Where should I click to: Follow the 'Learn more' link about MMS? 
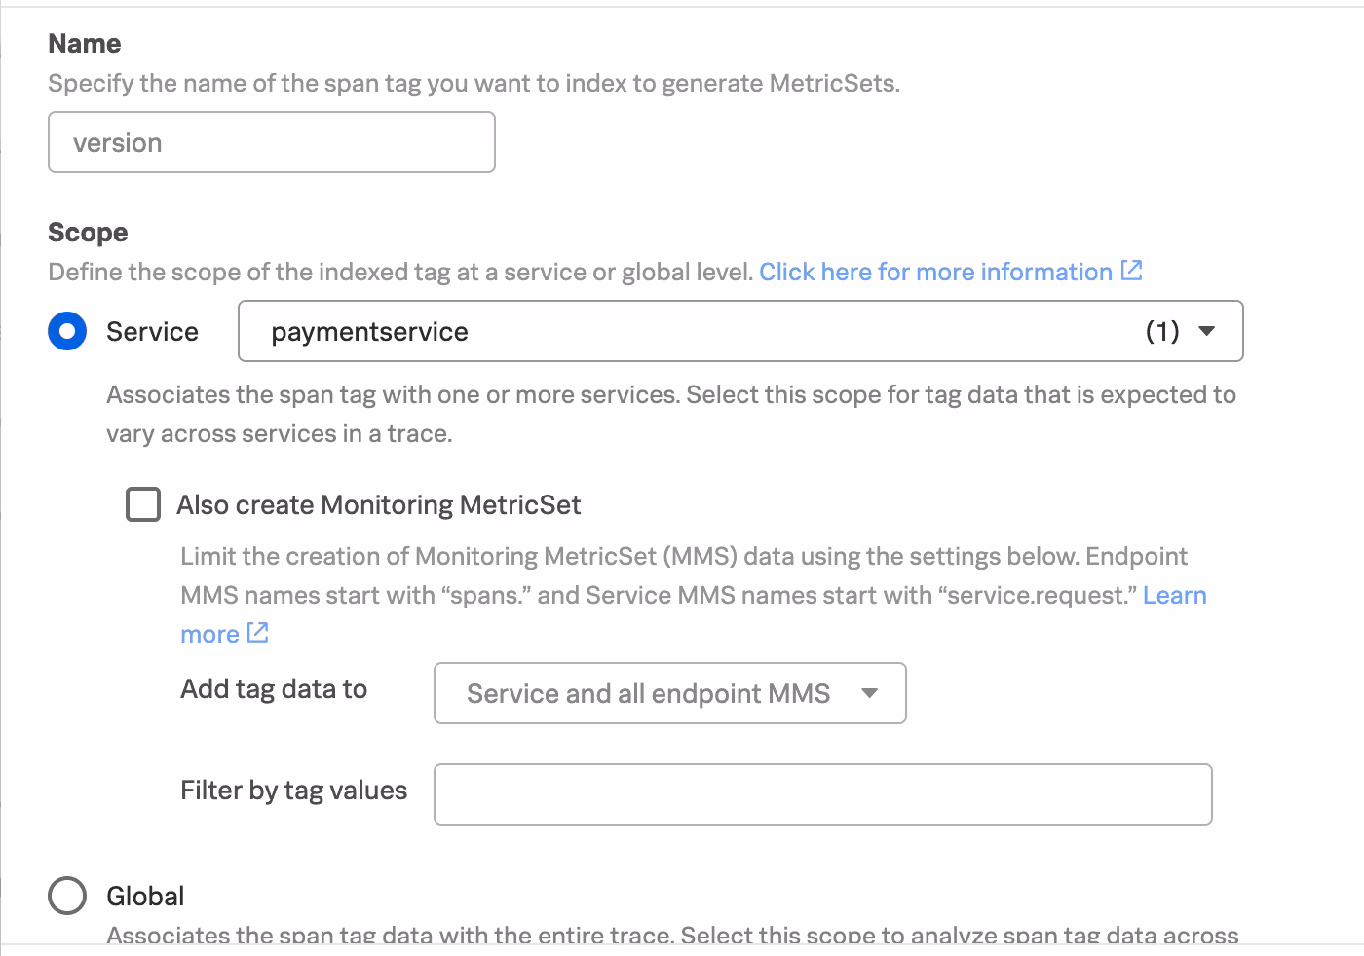coord(1174,595)
